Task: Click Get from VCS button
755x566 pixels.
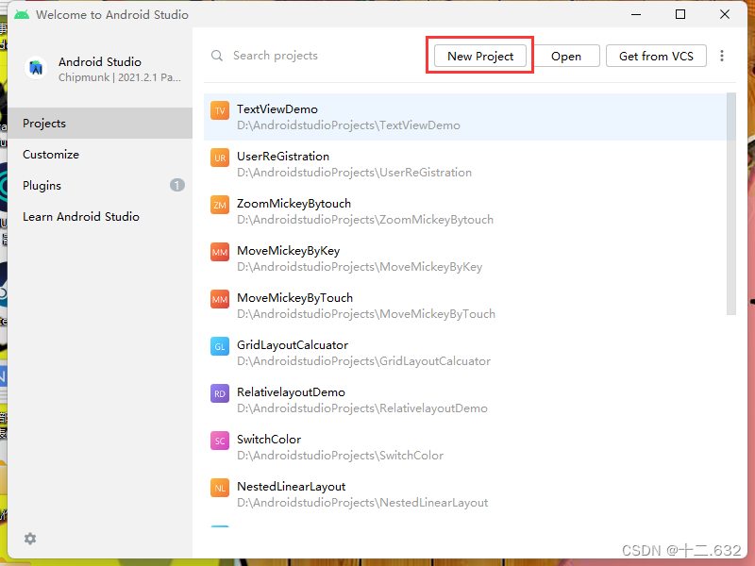Action: pos(656,56)
